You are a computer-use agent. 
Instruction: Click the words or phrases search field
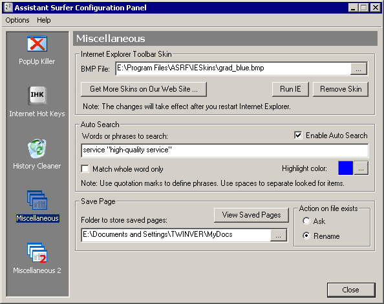[x=224, y=150]
